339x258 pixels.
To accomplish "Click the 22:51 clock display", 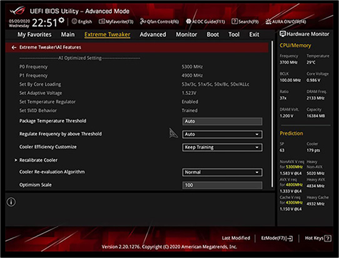I will click(x=44, y=22).
